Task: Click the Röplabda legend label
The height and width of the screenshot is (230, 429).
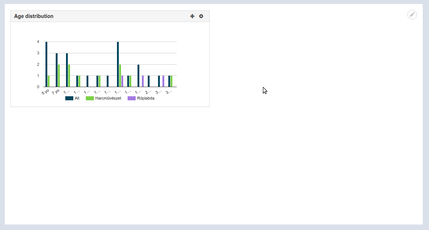Action: [146, 98]
